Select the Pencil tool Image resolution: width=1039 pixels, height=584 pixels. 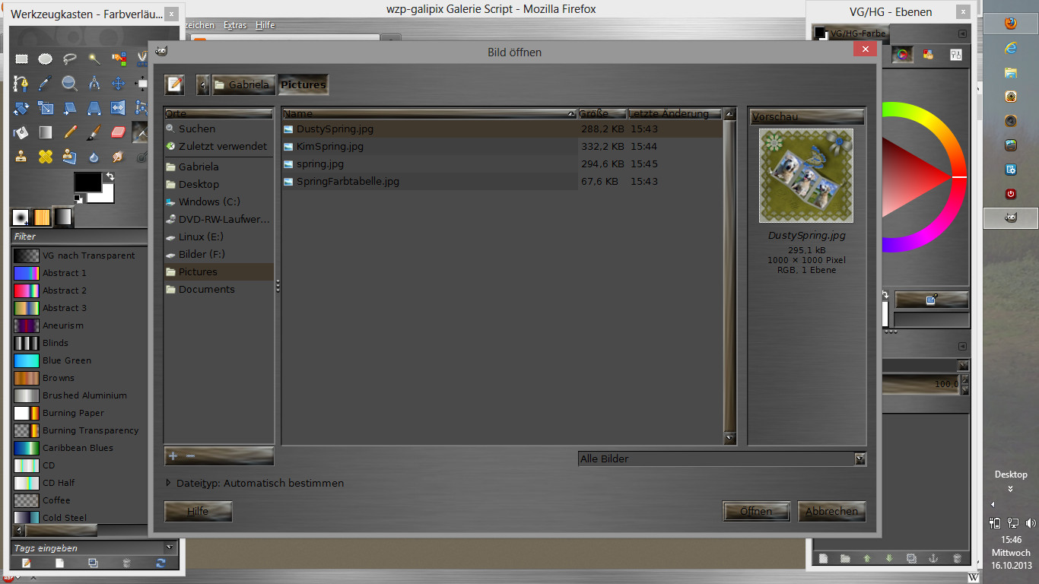click(x=70, y=132)
